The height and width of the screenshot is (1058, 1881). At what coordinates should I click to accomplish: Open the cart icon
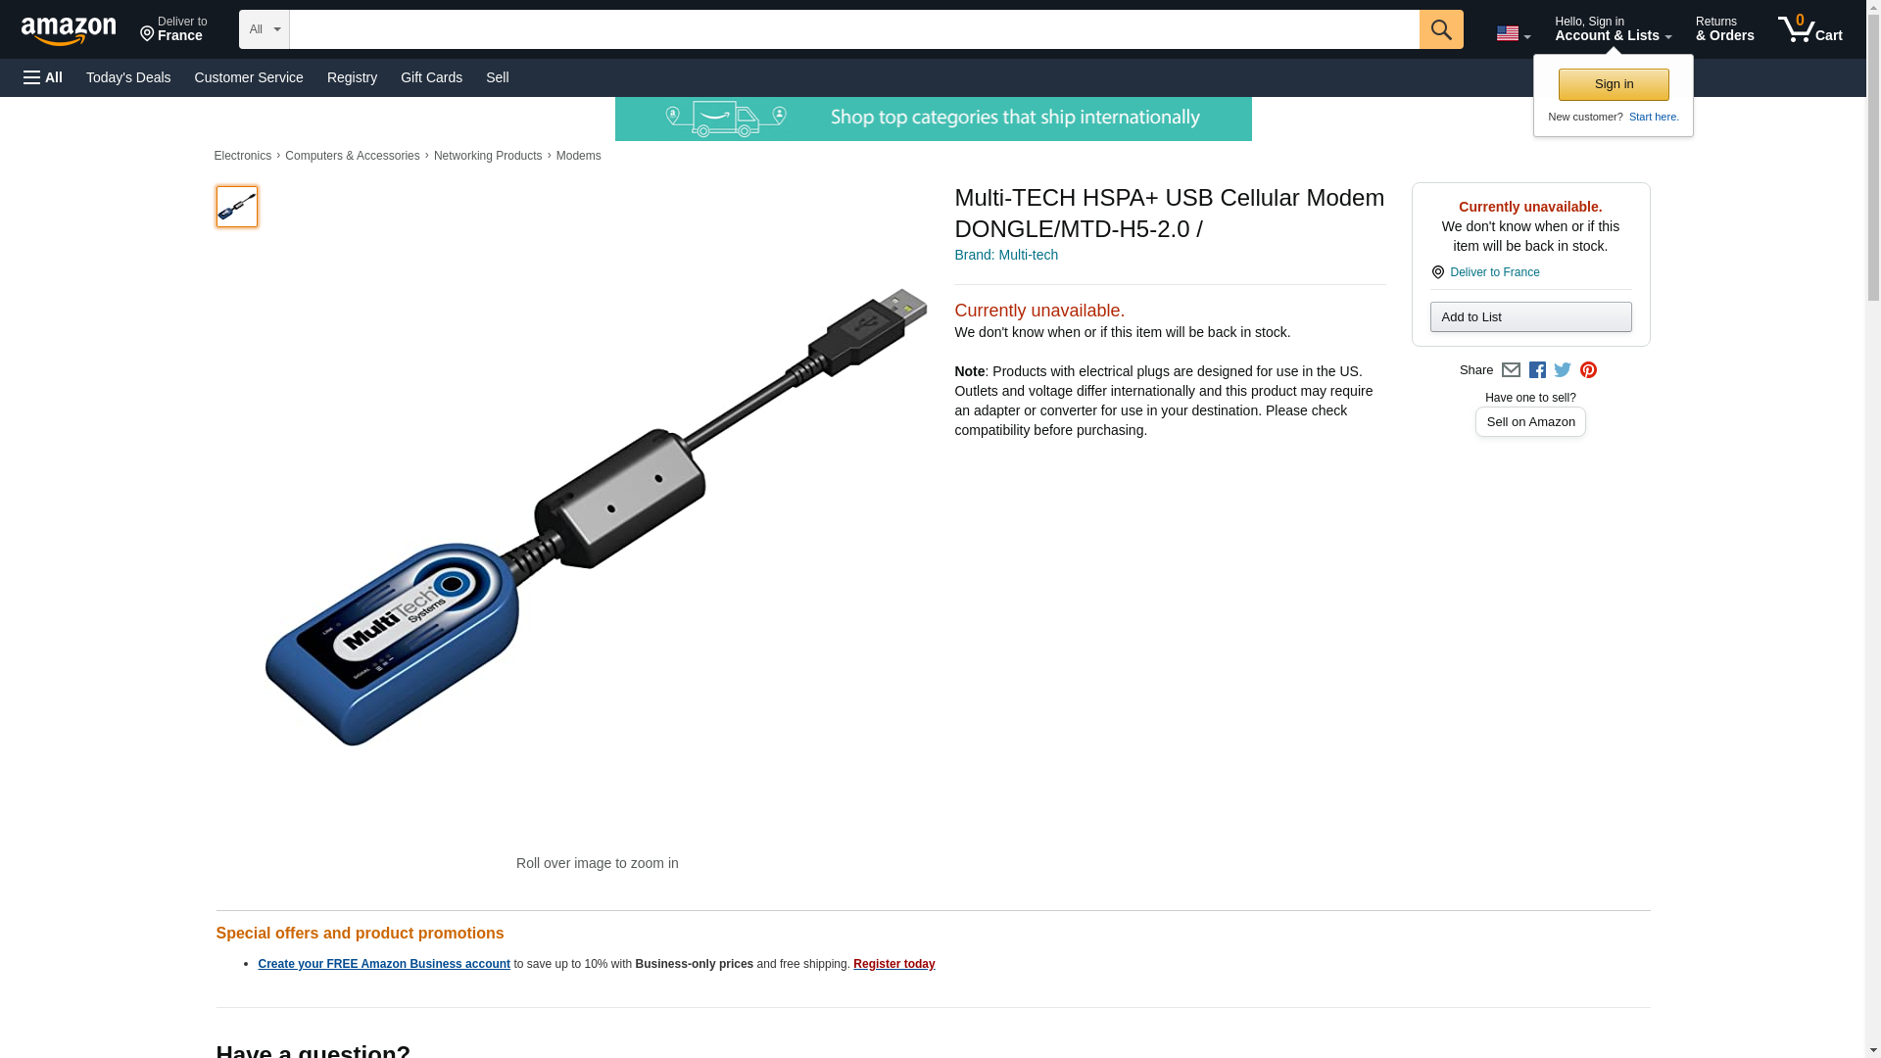[x=1809, y=29]
